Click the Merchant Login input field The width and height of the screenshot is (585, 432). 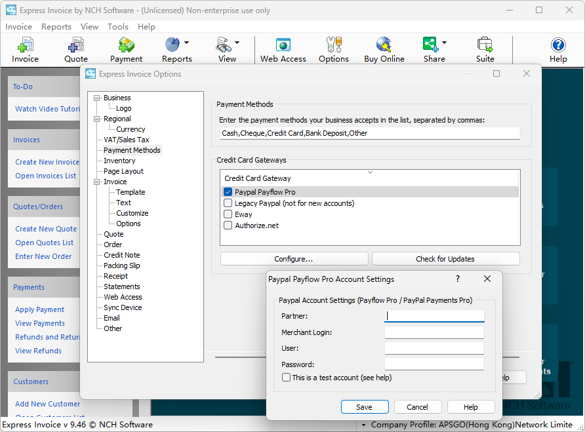click(434, 332)
